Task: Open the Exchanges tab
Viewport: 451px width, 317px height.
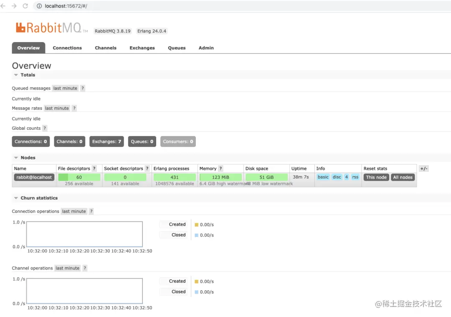Action: (142, 48)
